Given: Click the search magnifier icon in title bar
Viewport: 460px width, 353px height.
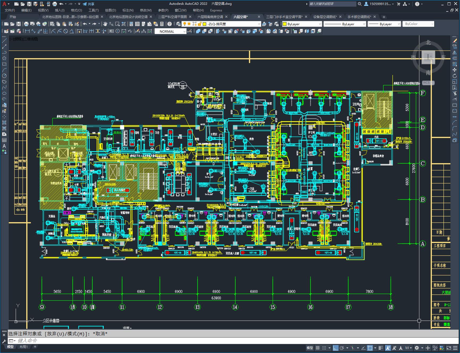Looking at the screenshot, I should tap(360, 4).
